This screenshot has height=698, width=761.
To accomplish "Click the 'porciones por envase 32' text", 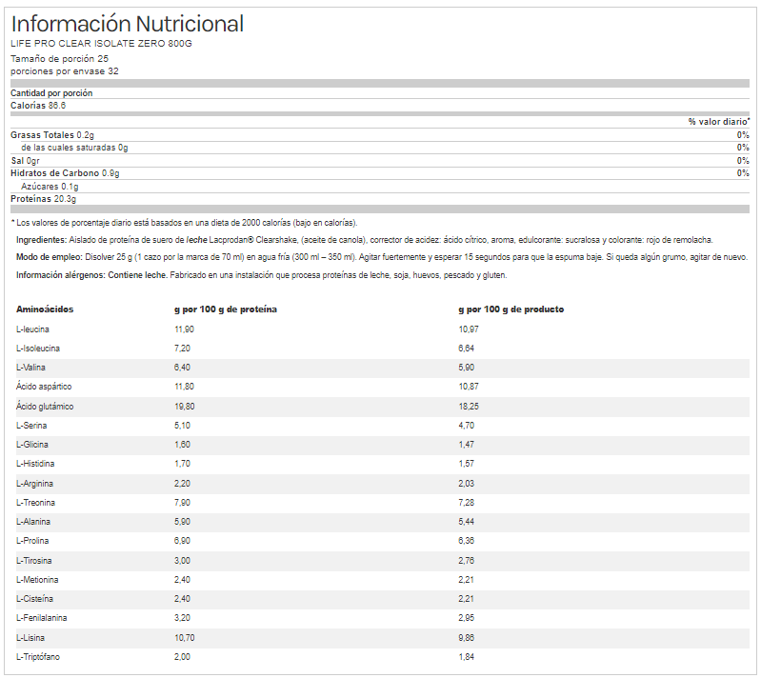I will [x=64, y=71].
